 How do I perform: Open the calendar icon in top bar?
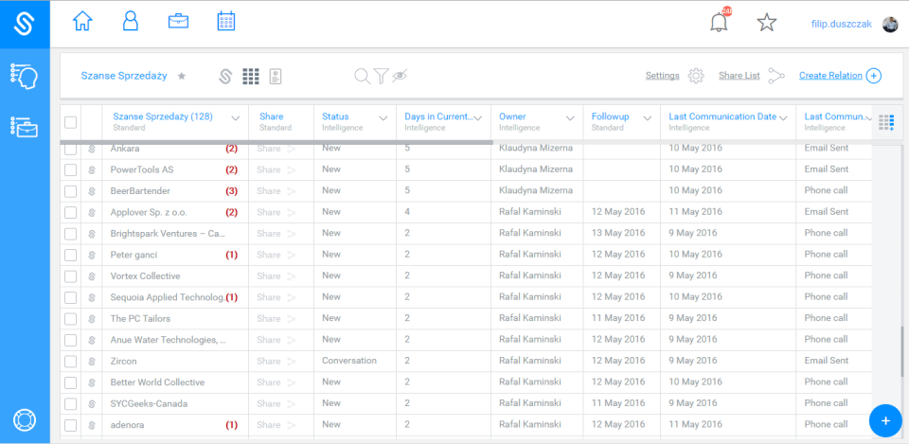click(225, 22)
